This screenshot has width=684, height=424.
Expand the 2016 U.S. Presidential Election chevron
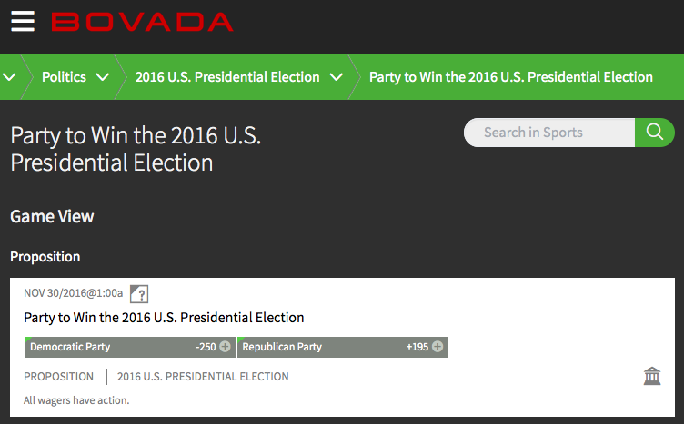(336, 77)
